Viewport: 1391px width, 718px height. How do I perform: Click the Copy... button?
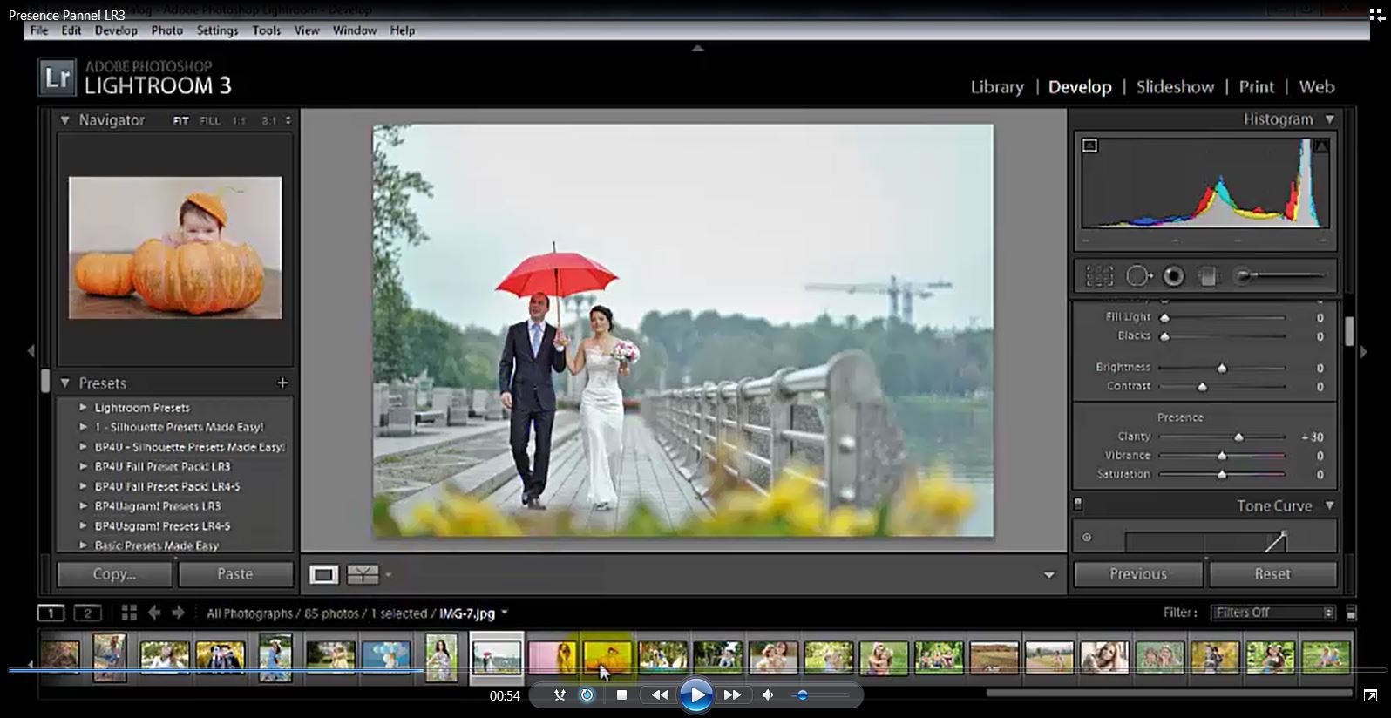tap(114, 574)
